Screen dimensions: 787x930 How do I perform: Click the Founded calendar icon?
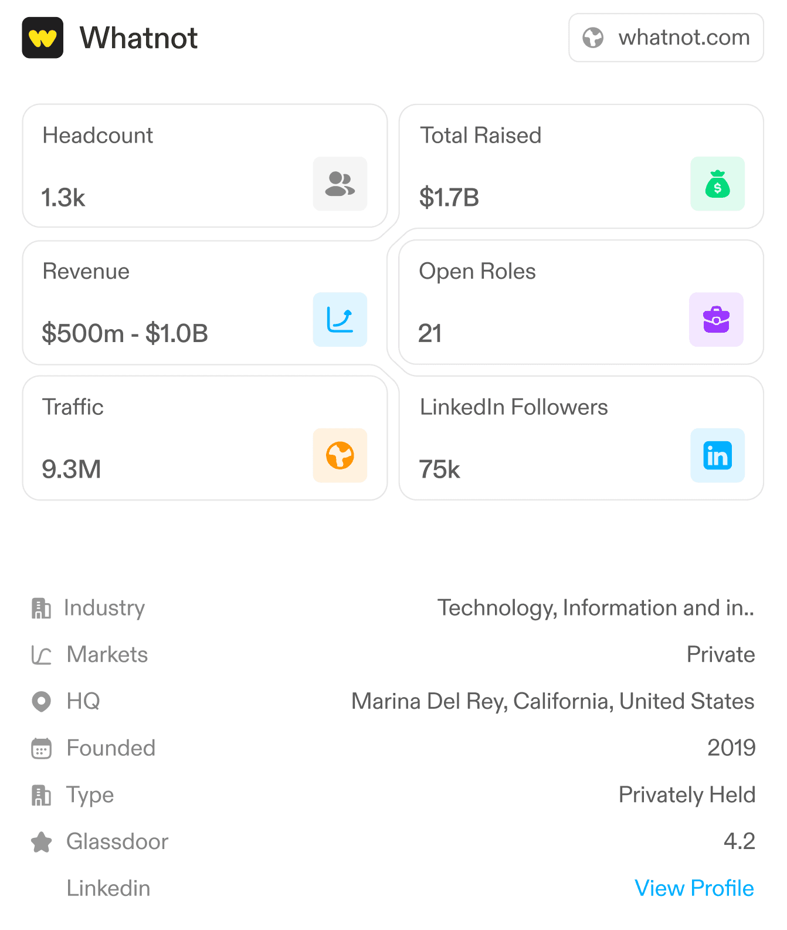point(41,749)
